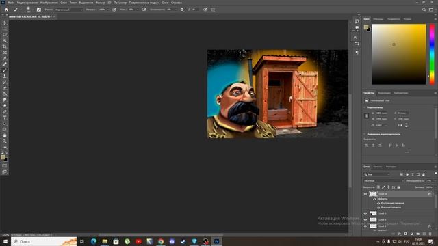Select the Eyedropper tool
Image resolution: width=438 pixels, height=246 pixels.
[5, 58]
